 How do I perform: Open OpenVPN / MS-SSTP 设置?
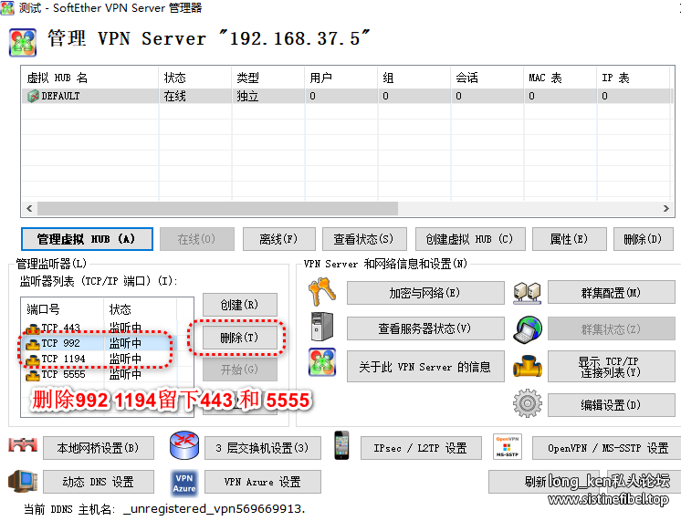point(607,448)
